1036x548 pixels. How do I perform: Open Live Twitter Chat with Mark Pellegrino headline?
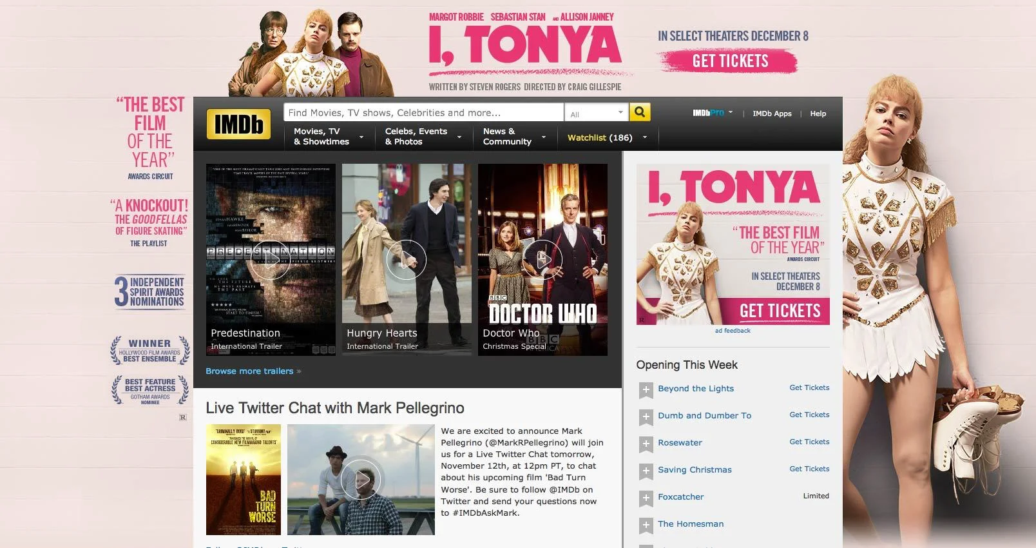click(335, 408)
